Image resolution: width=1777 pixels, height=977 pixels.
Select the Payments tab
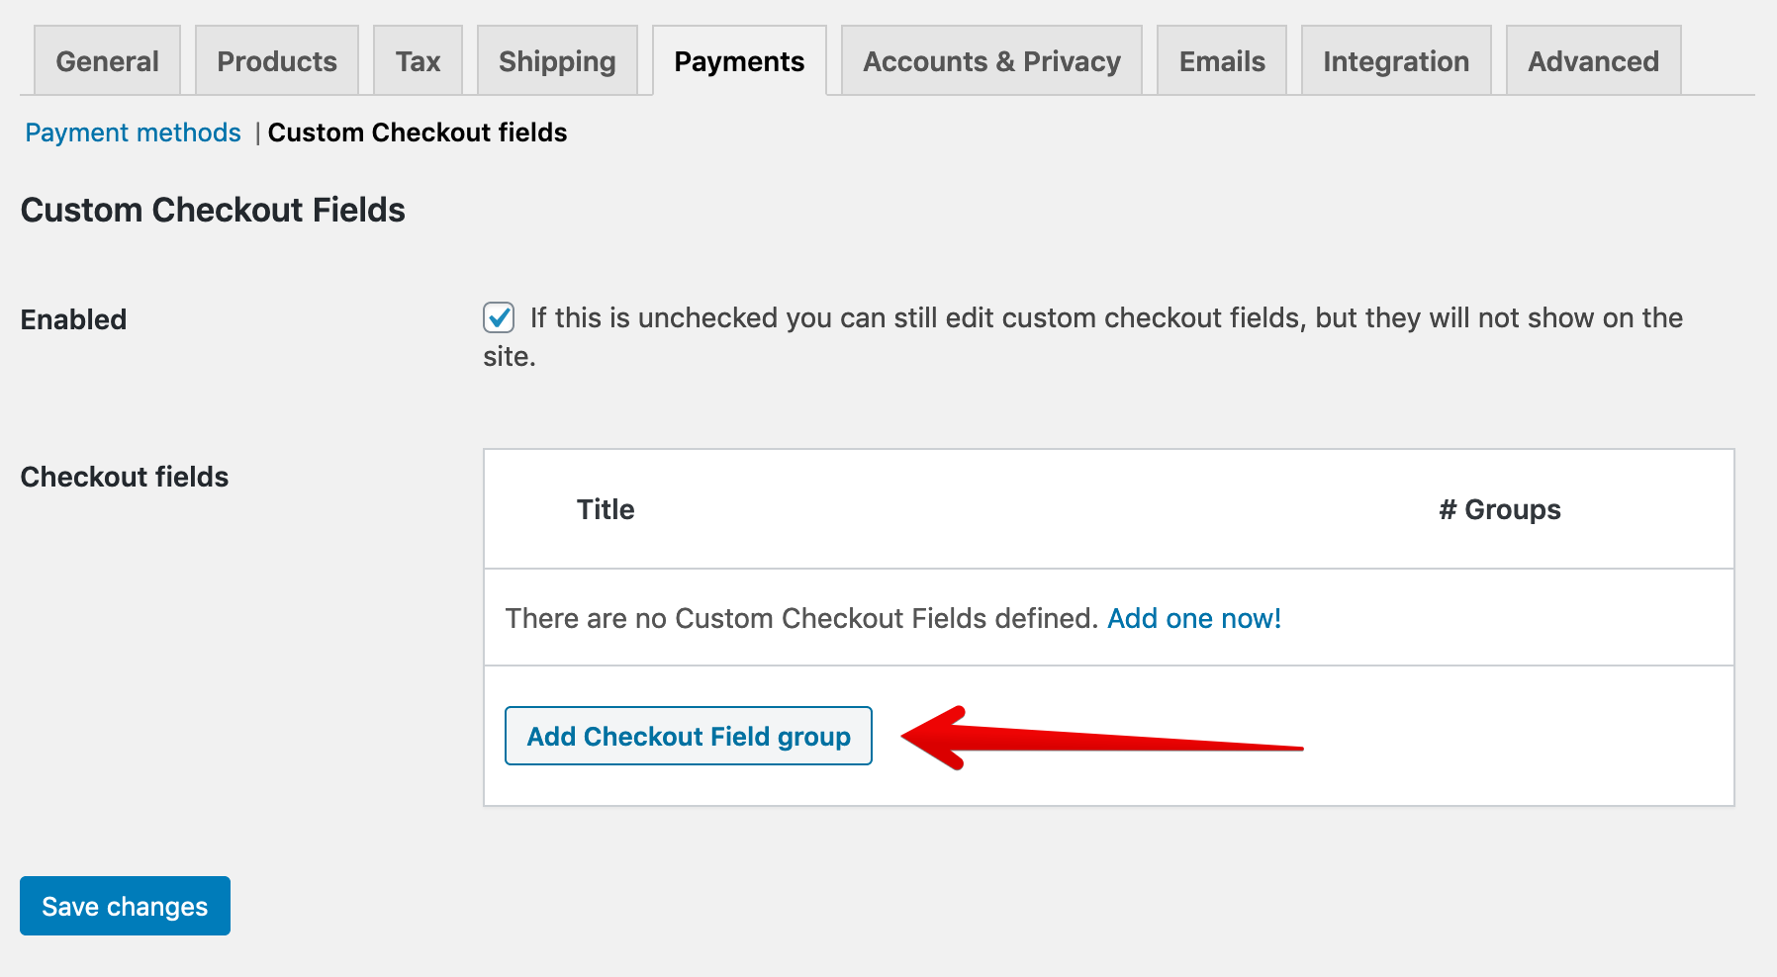(x=739, y=61)
